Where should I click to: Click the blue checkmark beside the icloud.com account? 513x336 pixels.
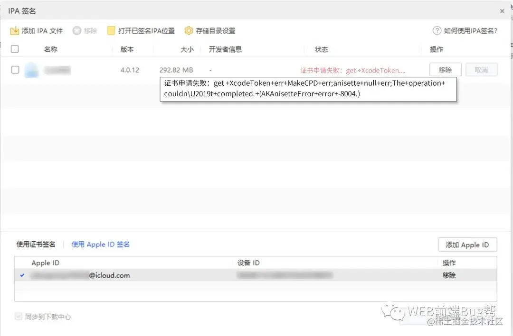pos(22,275)
